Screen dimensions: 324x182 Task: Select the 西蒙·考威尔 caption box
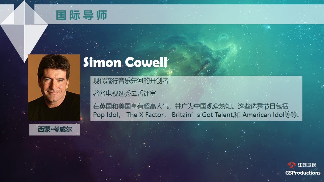[55, 129]
